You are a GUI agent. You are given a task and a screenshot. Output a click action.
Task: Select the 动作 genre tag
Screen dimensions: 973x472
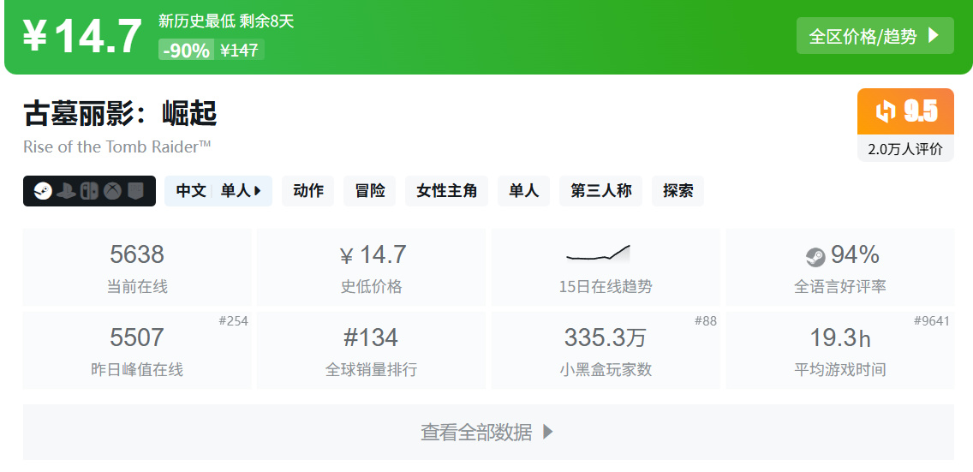coord(307,191)
